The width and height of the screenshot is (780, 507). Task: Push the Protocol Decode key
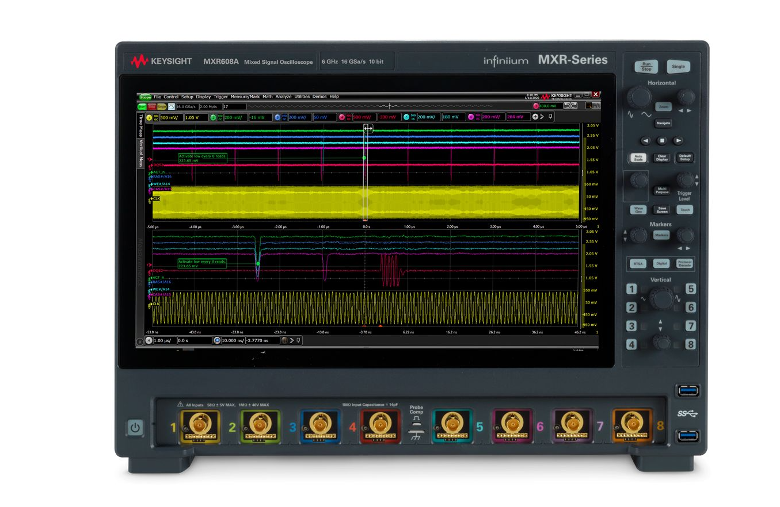tap(685, 264)
